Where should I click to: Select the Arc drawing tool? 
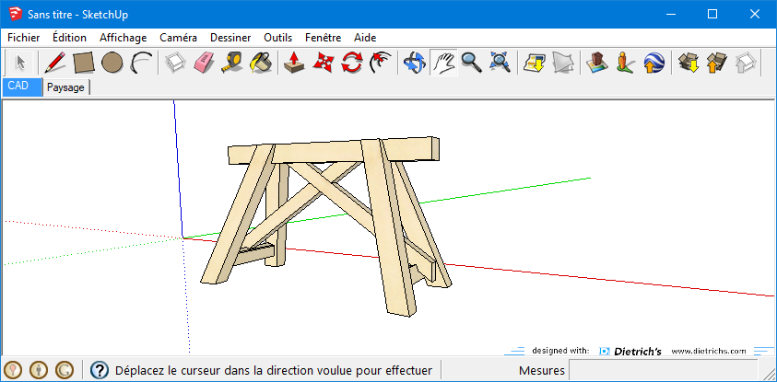pos(141,63)
